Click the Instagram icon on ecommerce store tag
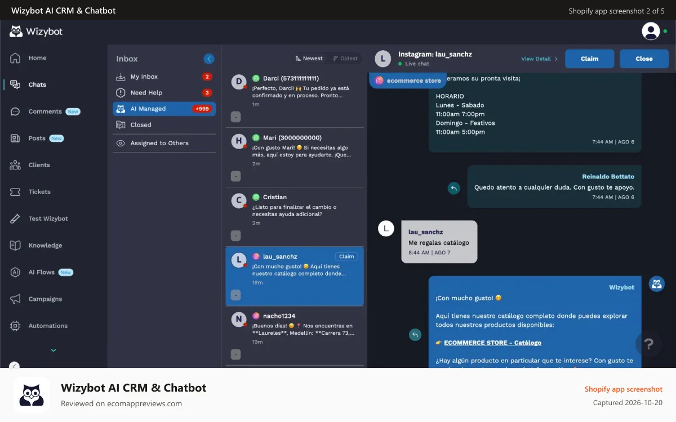The height and width of the screenshot is (422, 676). click(380, 80)
